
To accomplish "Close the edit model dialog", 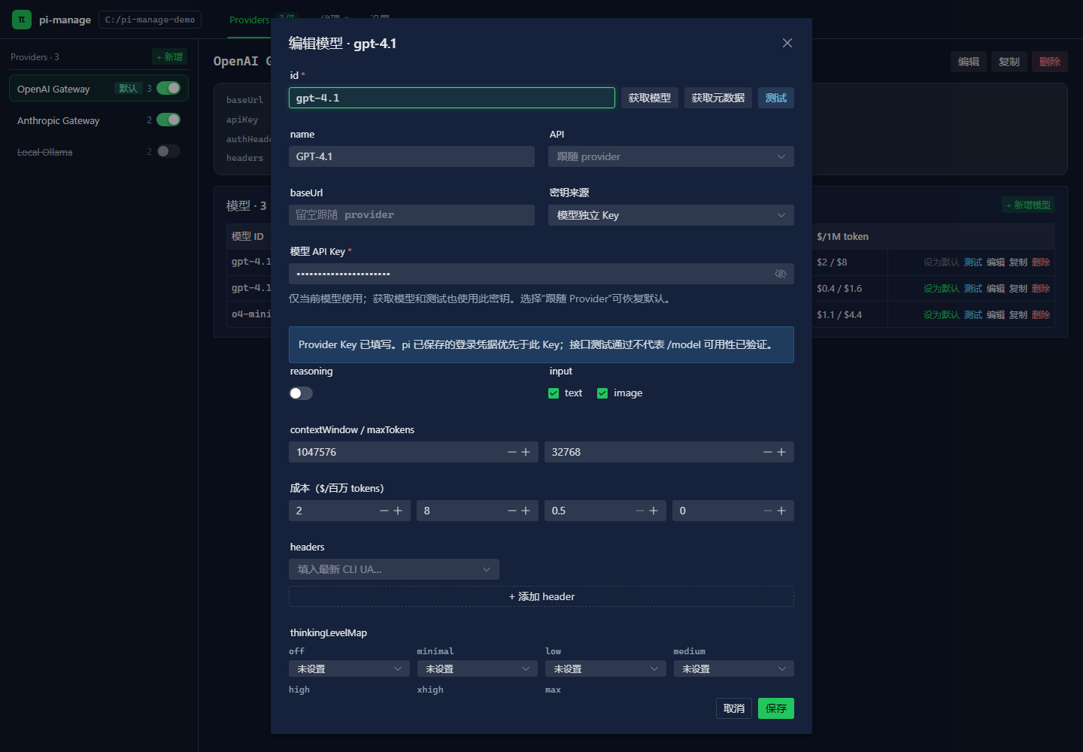I will 787,43.
